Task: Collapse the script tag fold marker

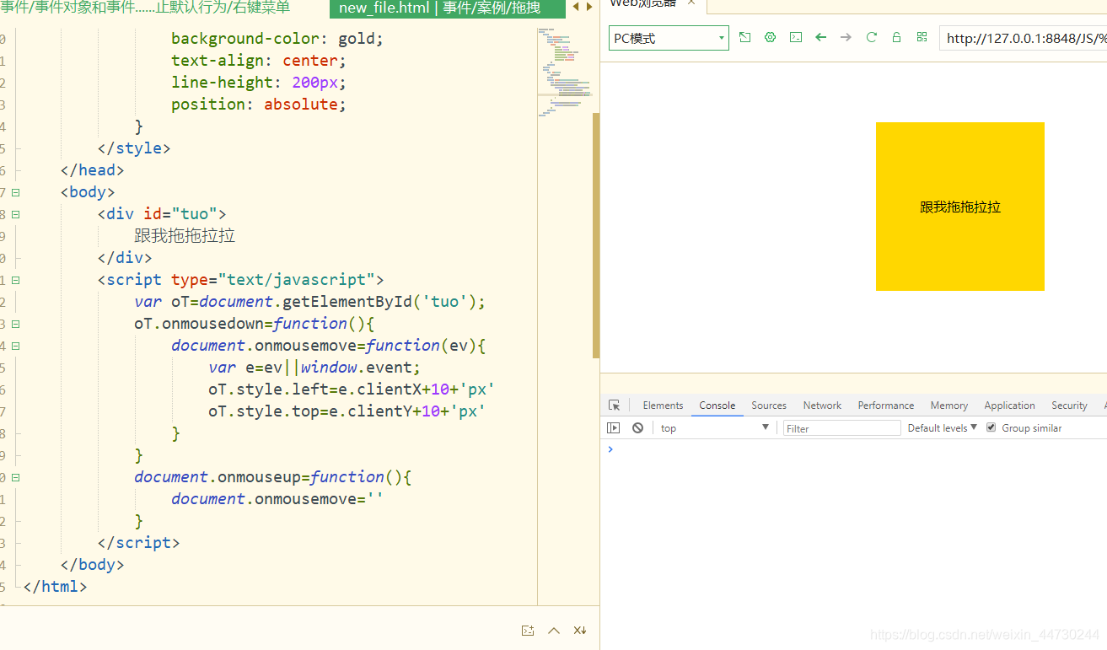Action: coord(15,280)
